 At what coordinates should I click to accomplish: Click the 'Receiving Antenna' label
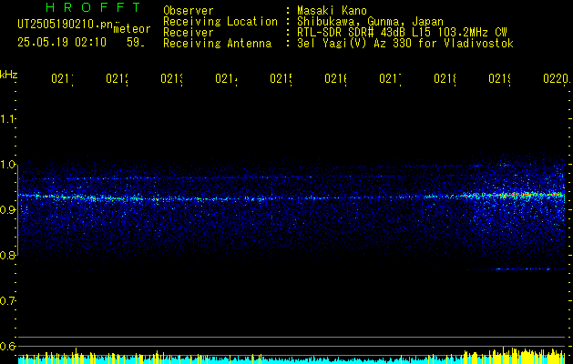point(218,44)
